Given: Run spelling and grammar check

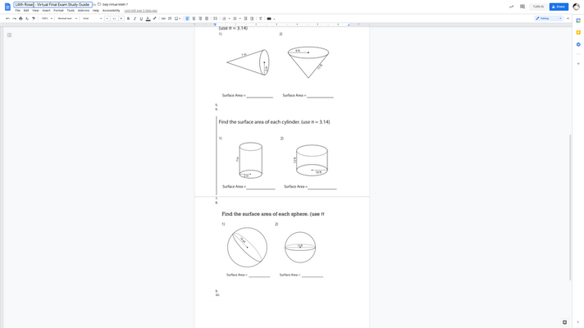Looking at the screenshot, I should coord(27,19).
